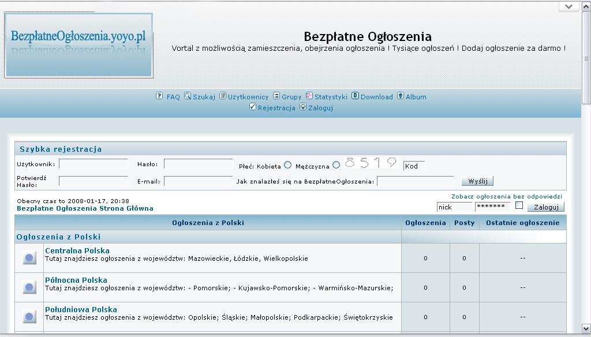Viewport: 591px width, 337px height.
Task: Click the Statystyki chart icon
Action: [309, 96]
